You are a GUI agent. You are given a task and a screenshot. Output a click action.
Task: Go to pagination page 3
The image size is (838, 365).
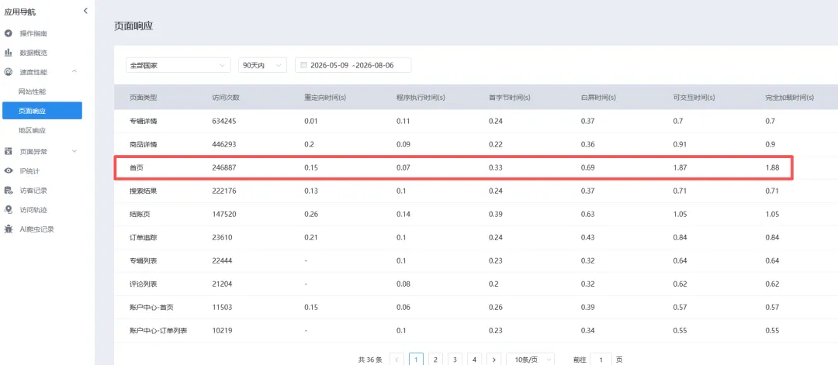coord(455,360)
